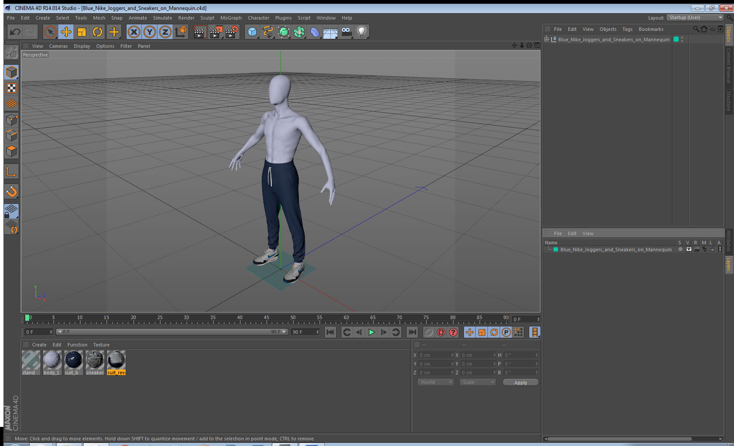Add a camera object
The width and height of the screenshot is (734, 446).
pyautogui.click(x=346, y=32)
